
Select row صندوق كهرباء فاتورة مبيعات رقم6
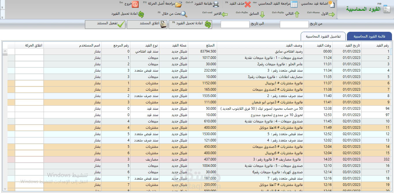click(199, 172)
